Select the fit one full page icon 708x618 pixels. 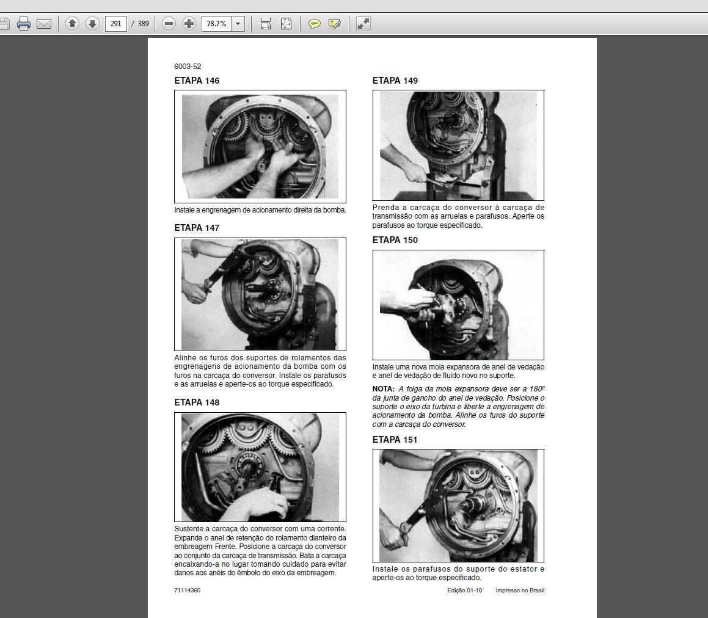pos(286,23)
